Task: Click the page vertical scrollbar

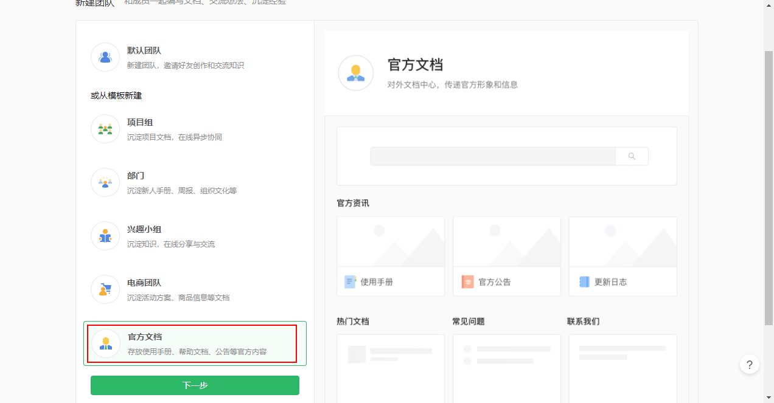Action: 769,182
